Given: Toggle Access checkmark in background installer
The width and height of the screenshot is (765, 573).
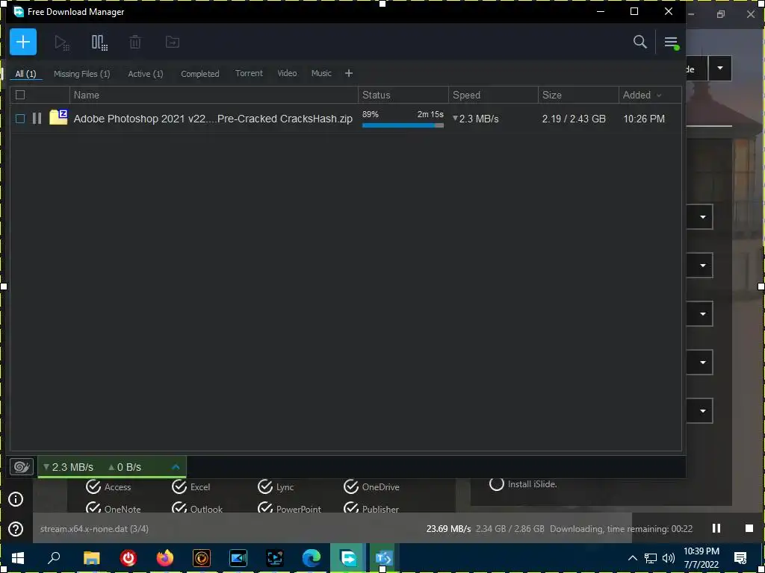Looking at the screenshot, I should [x=93, y=486].
